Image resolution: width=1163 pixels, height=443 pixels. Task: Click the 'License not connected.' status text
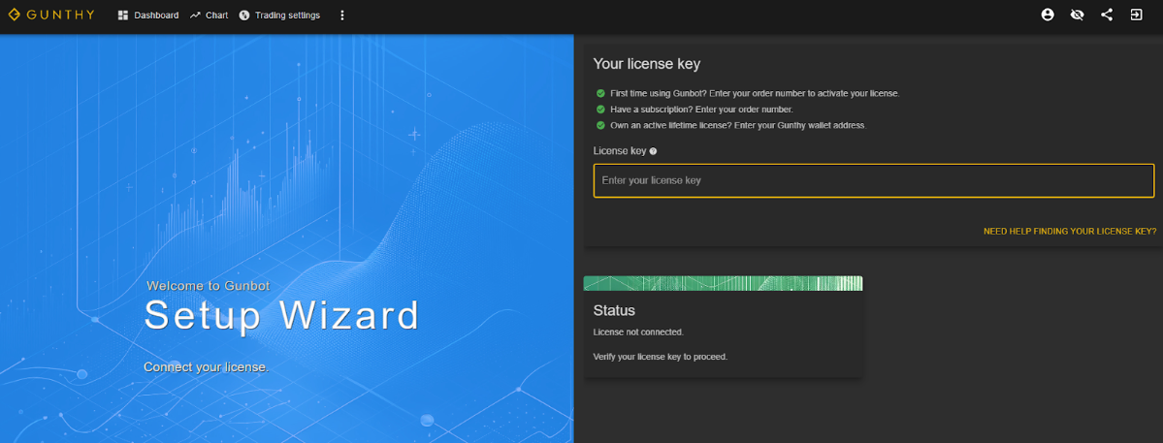coord(638,332)
